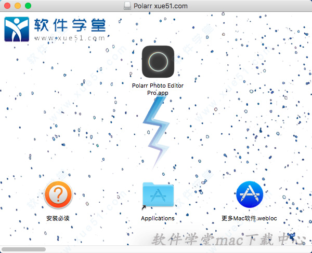Minimize the window with the yellow button
Viewport: 312px width, 253px height.
pos(18,6)
